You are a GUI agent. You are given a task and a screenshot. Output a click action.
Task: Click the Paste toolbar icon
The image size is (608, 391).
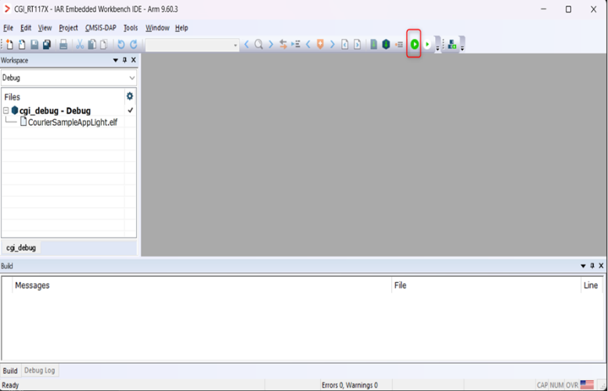point(103,45)
